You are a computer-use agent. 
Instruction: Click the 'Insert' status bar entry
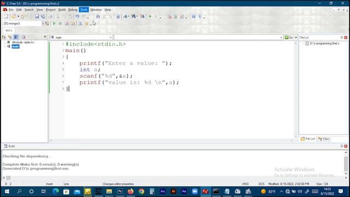point(49,184)
